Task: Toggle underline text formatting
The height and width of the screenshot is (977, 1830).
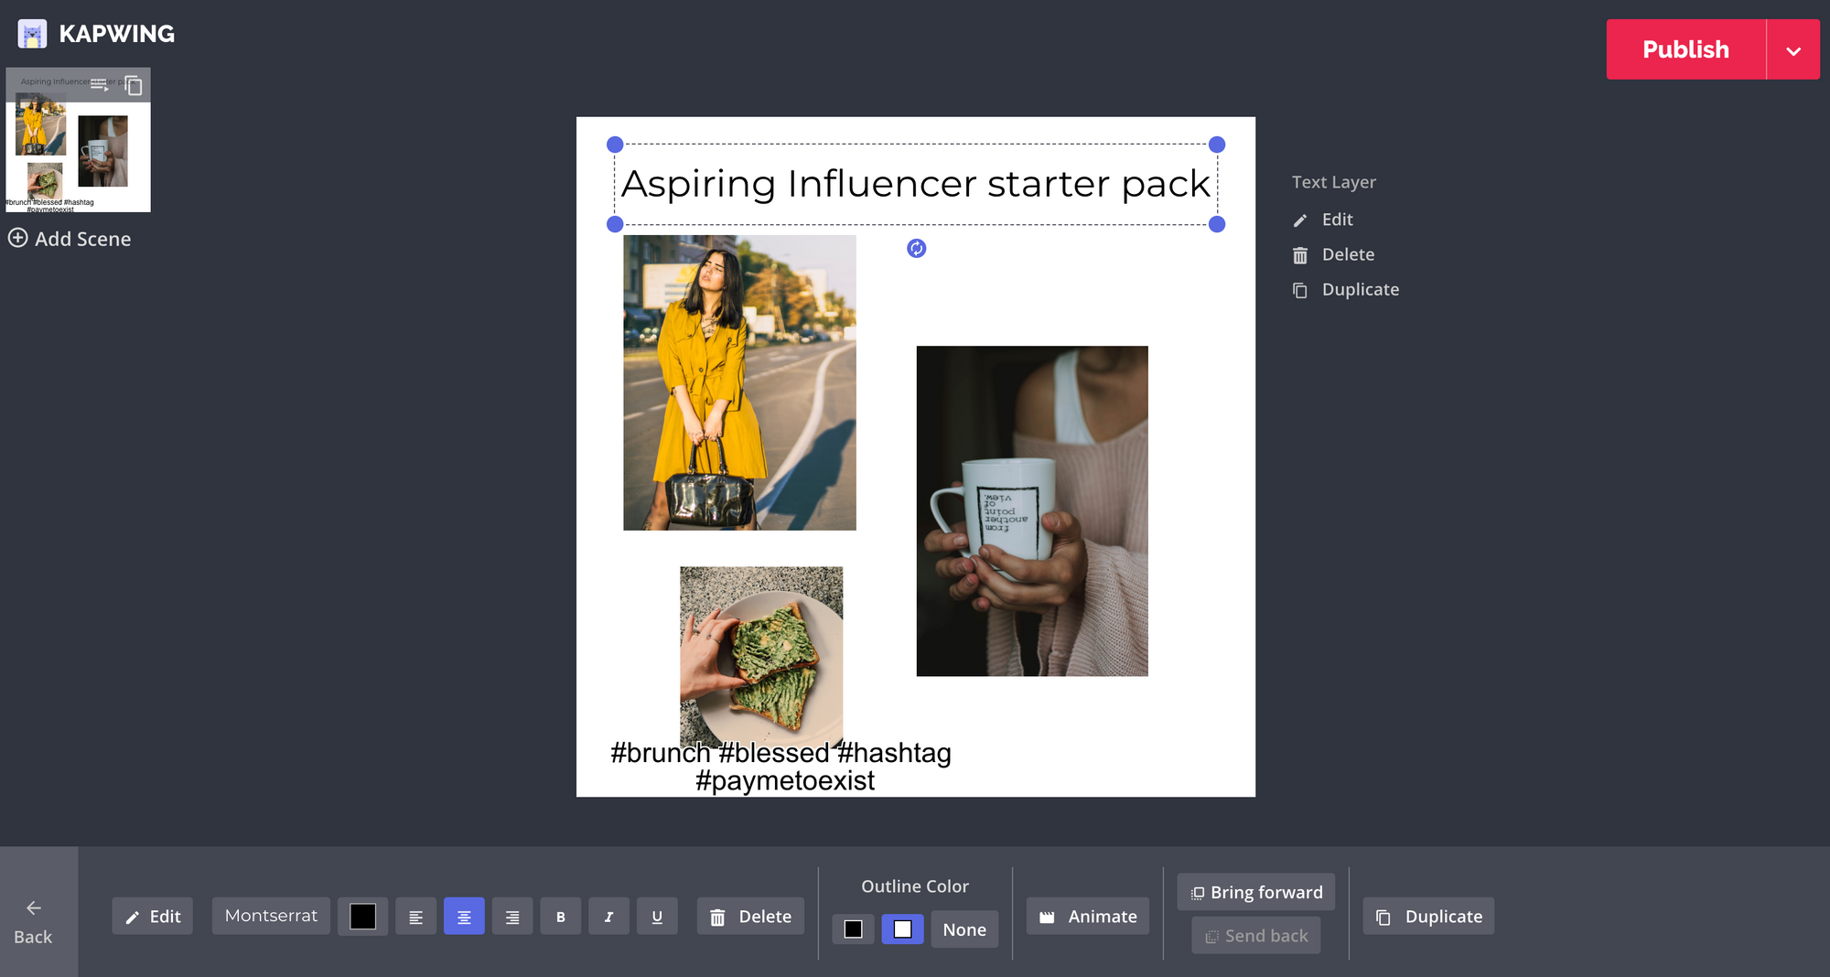Action: pos(657,917)
